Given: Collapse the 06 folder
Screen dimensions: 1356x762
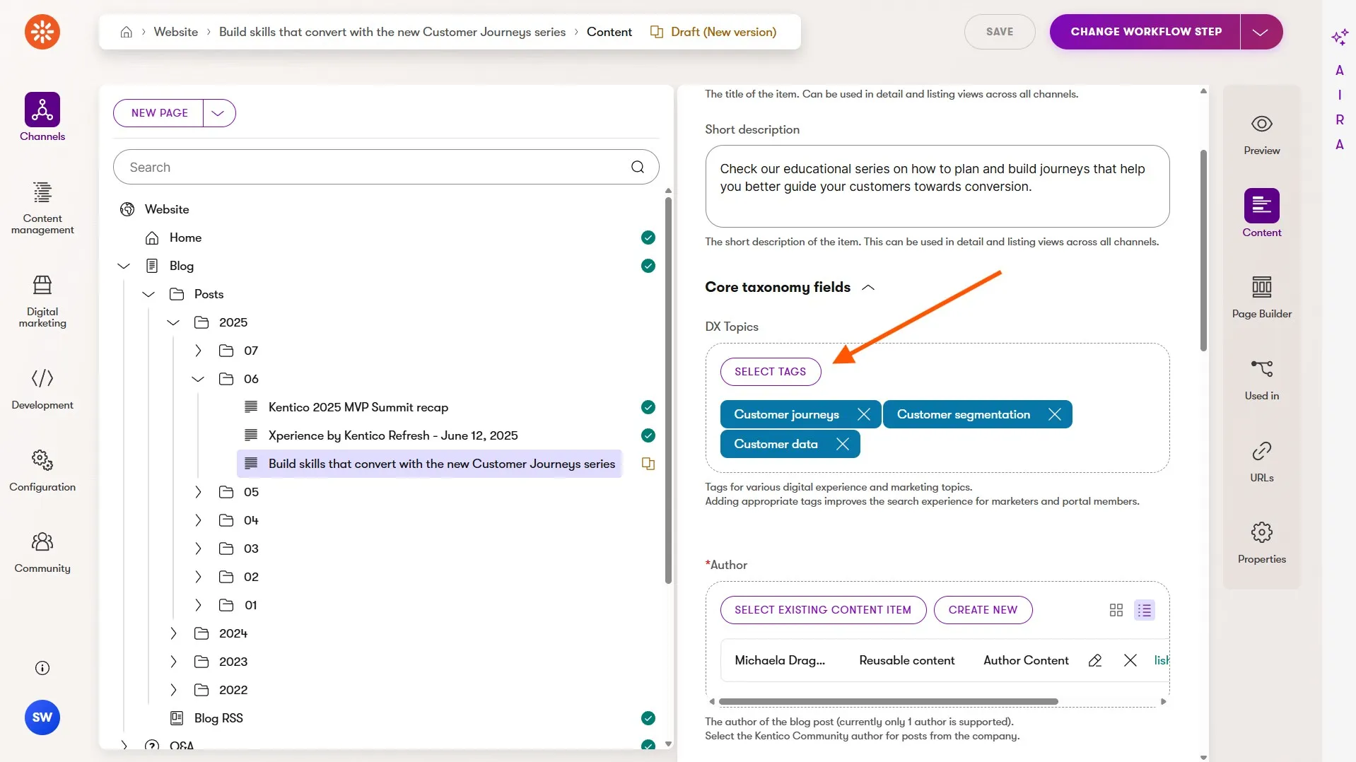Looking at the screenshot, I should 198,379.
